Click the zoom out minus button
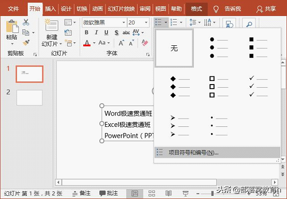The height and width of the screenshot is (199, 287). point(198,193)
